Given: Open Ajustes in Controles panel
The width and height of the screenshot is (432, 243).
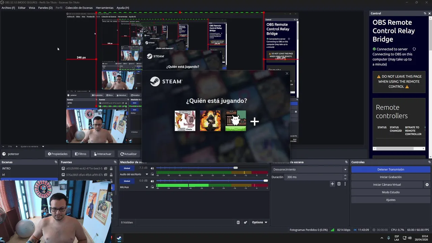Looking at the screenshot, I should (x=390, y=200).
